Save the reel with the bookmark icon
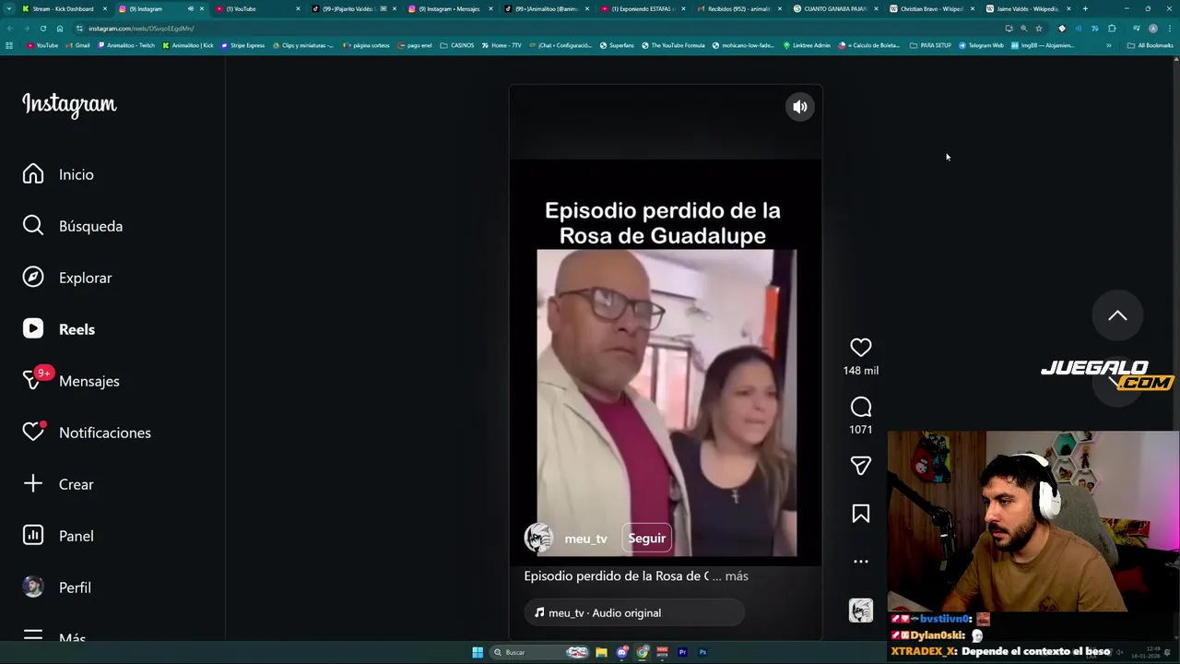Screen dimensions: 1180x664 pos(860,514)
